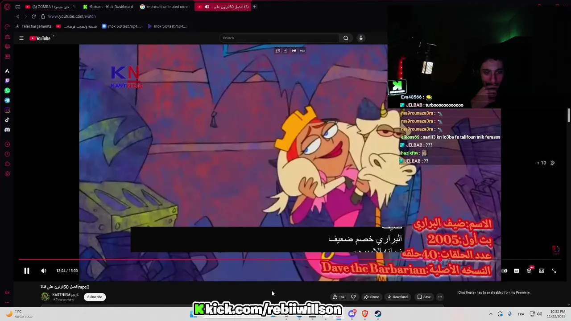Like the video with thumbs up 14k
571x321 pixels.
[339, 297]
